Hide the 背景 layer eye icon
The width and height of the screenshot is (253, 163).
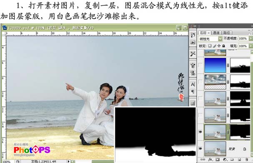point(200,148)
